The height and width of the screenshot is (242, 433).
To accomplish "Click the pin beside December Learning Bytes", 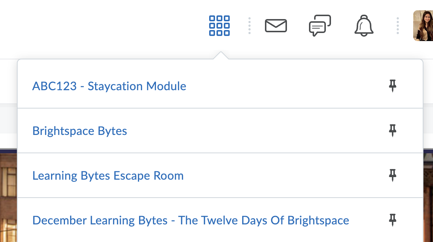I will [392, 220].
